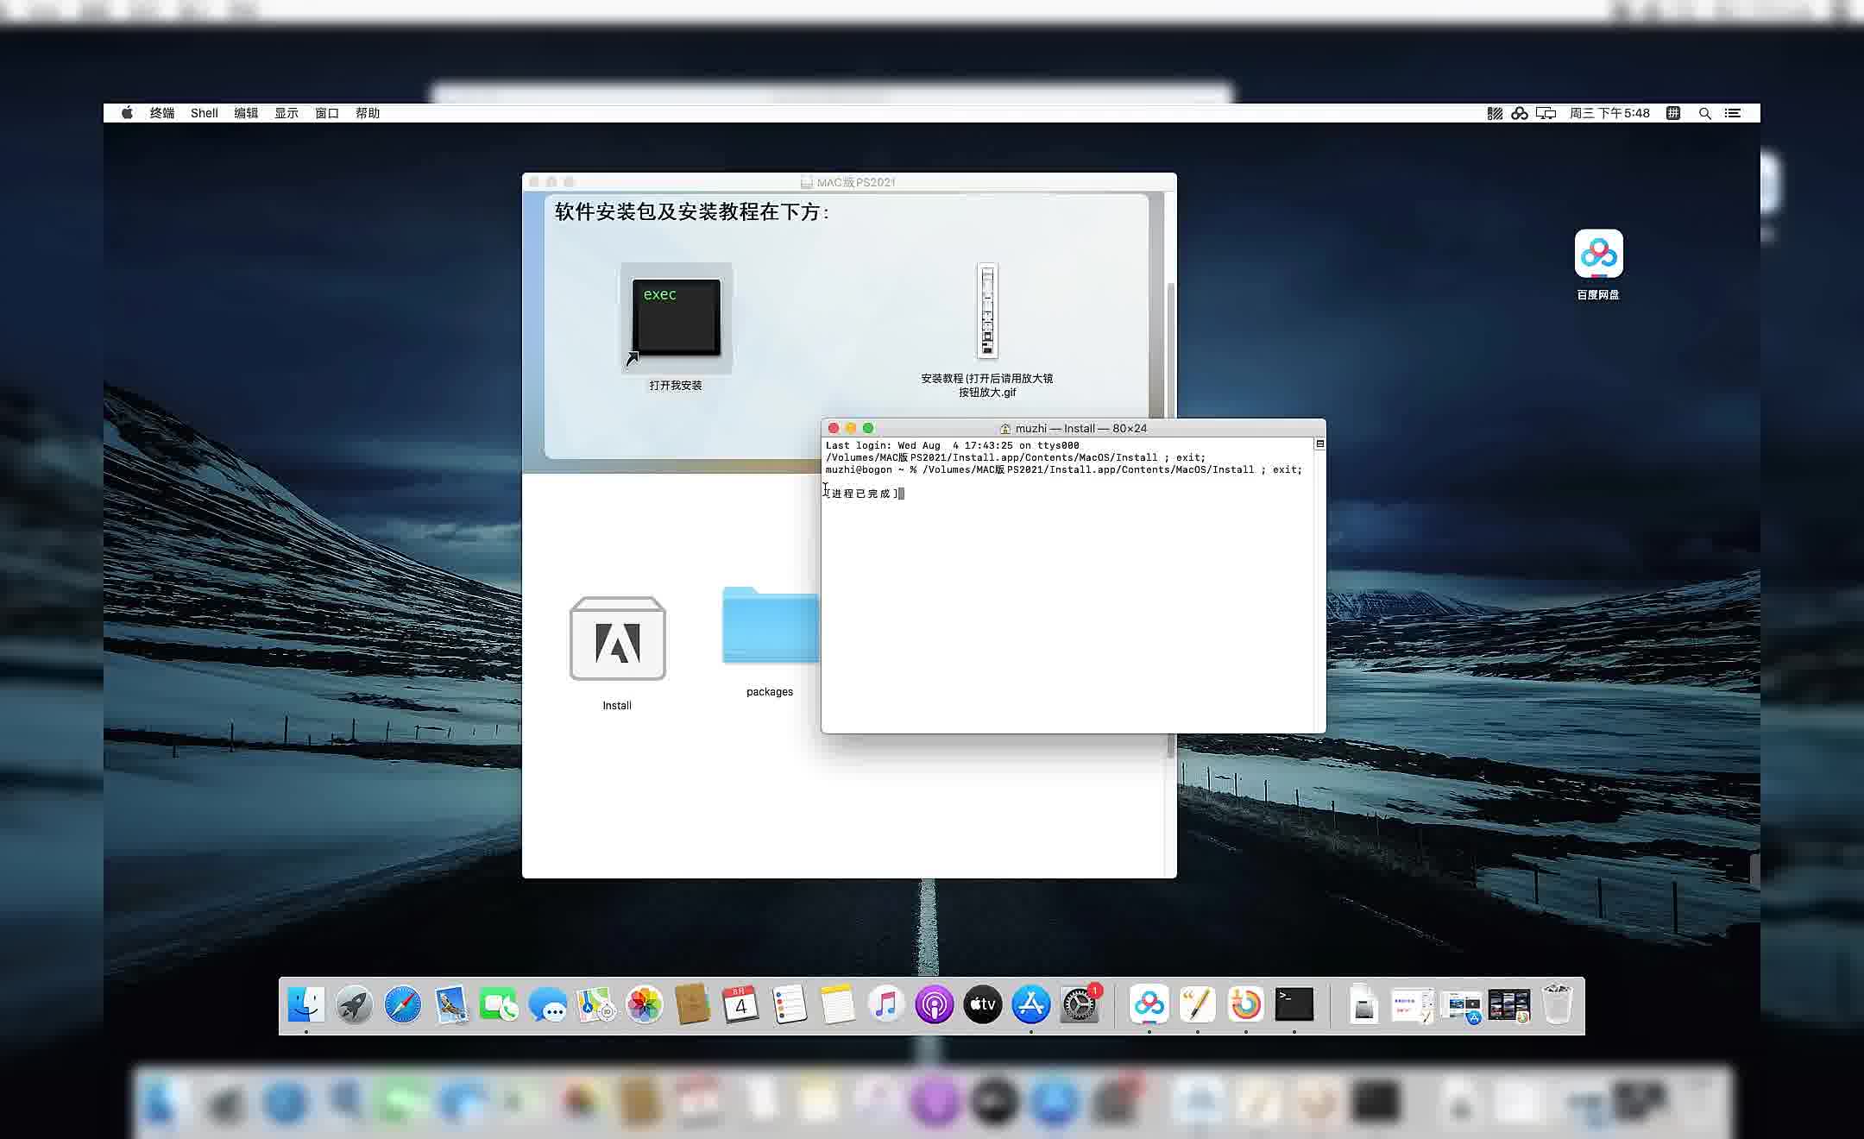Open the Apple menu
Image resolution: width=1864 pixels, height=1139 pixels.
click(x=127, y=113)
